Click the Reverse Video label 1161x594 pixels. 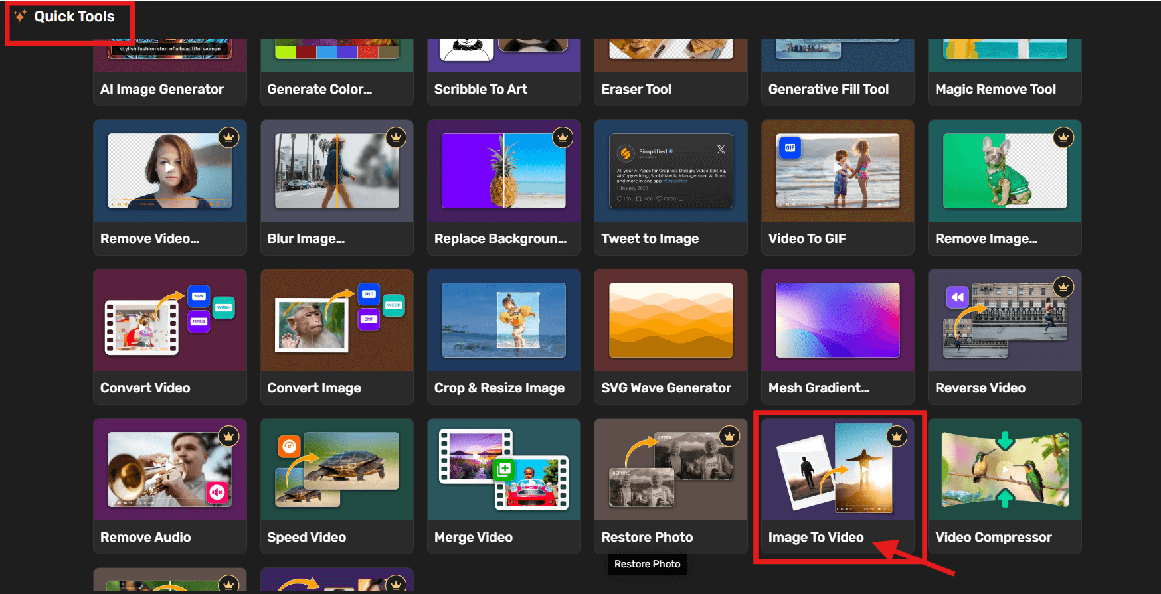[x=980, y=388]
